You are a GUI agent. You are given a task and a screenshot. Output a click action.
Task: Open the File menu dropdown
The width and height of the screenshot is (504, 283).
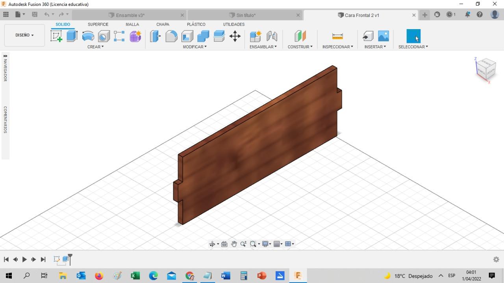click(20, 15)
